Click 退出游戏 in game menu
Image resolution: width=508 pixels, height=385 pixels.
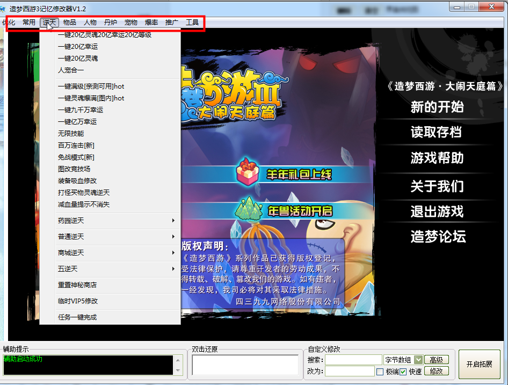(x=437, y=212)
